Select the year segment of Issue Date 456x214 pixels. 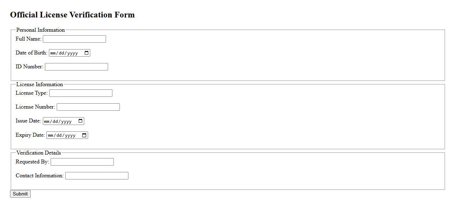click(x=66, y=121)
